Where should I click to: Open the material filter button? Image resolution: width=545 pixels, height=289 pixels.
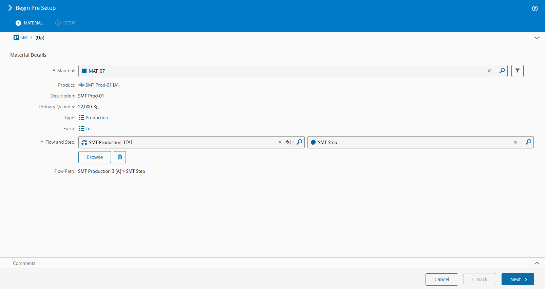tap(518, 71)
